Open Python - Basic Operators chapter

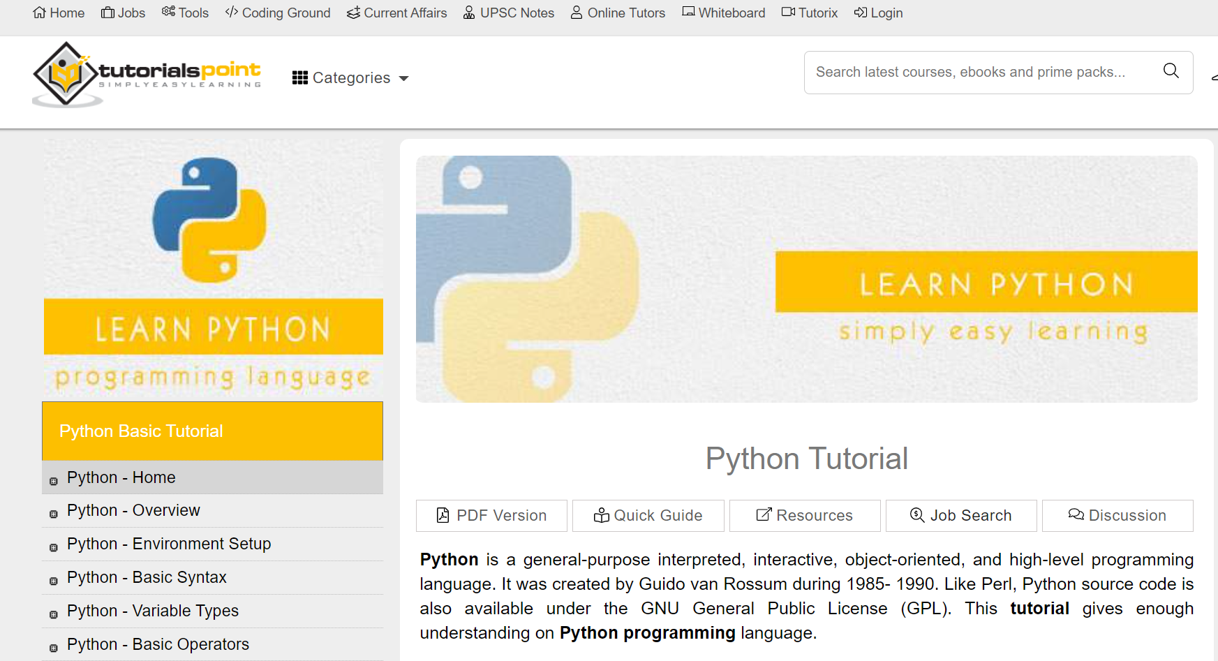click(x=212, y=644)
